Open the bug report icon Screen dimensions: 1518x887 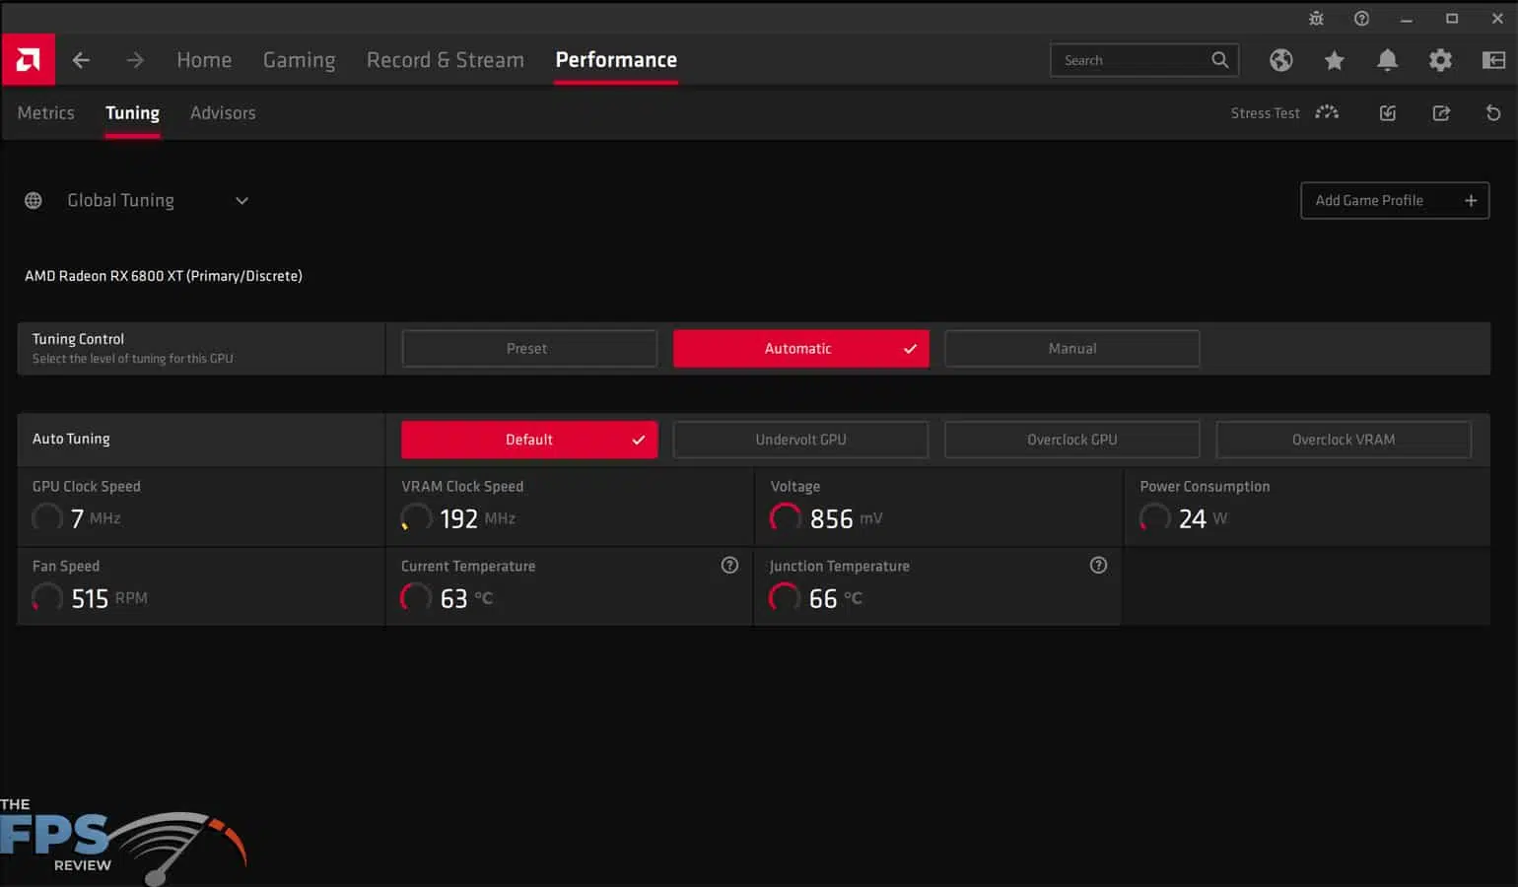(x=1316, y=19)
